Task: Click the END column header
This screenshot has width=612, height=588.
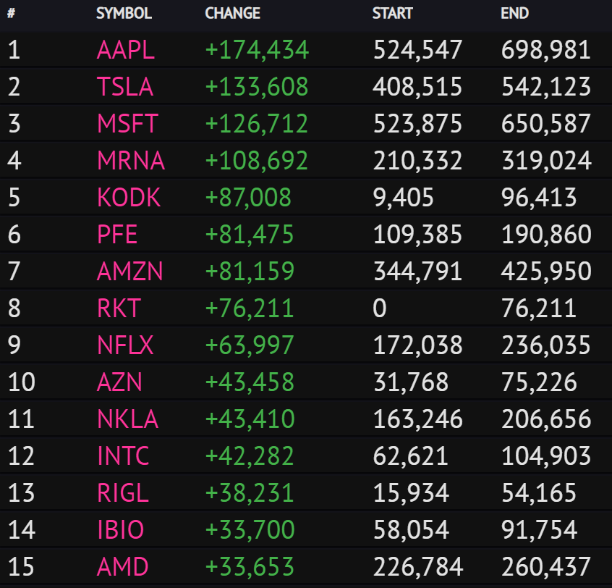Action: pos(514,14)
